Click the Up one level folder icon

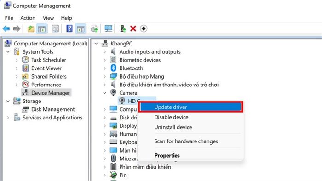pyautogui.click(x=31, y=28)
